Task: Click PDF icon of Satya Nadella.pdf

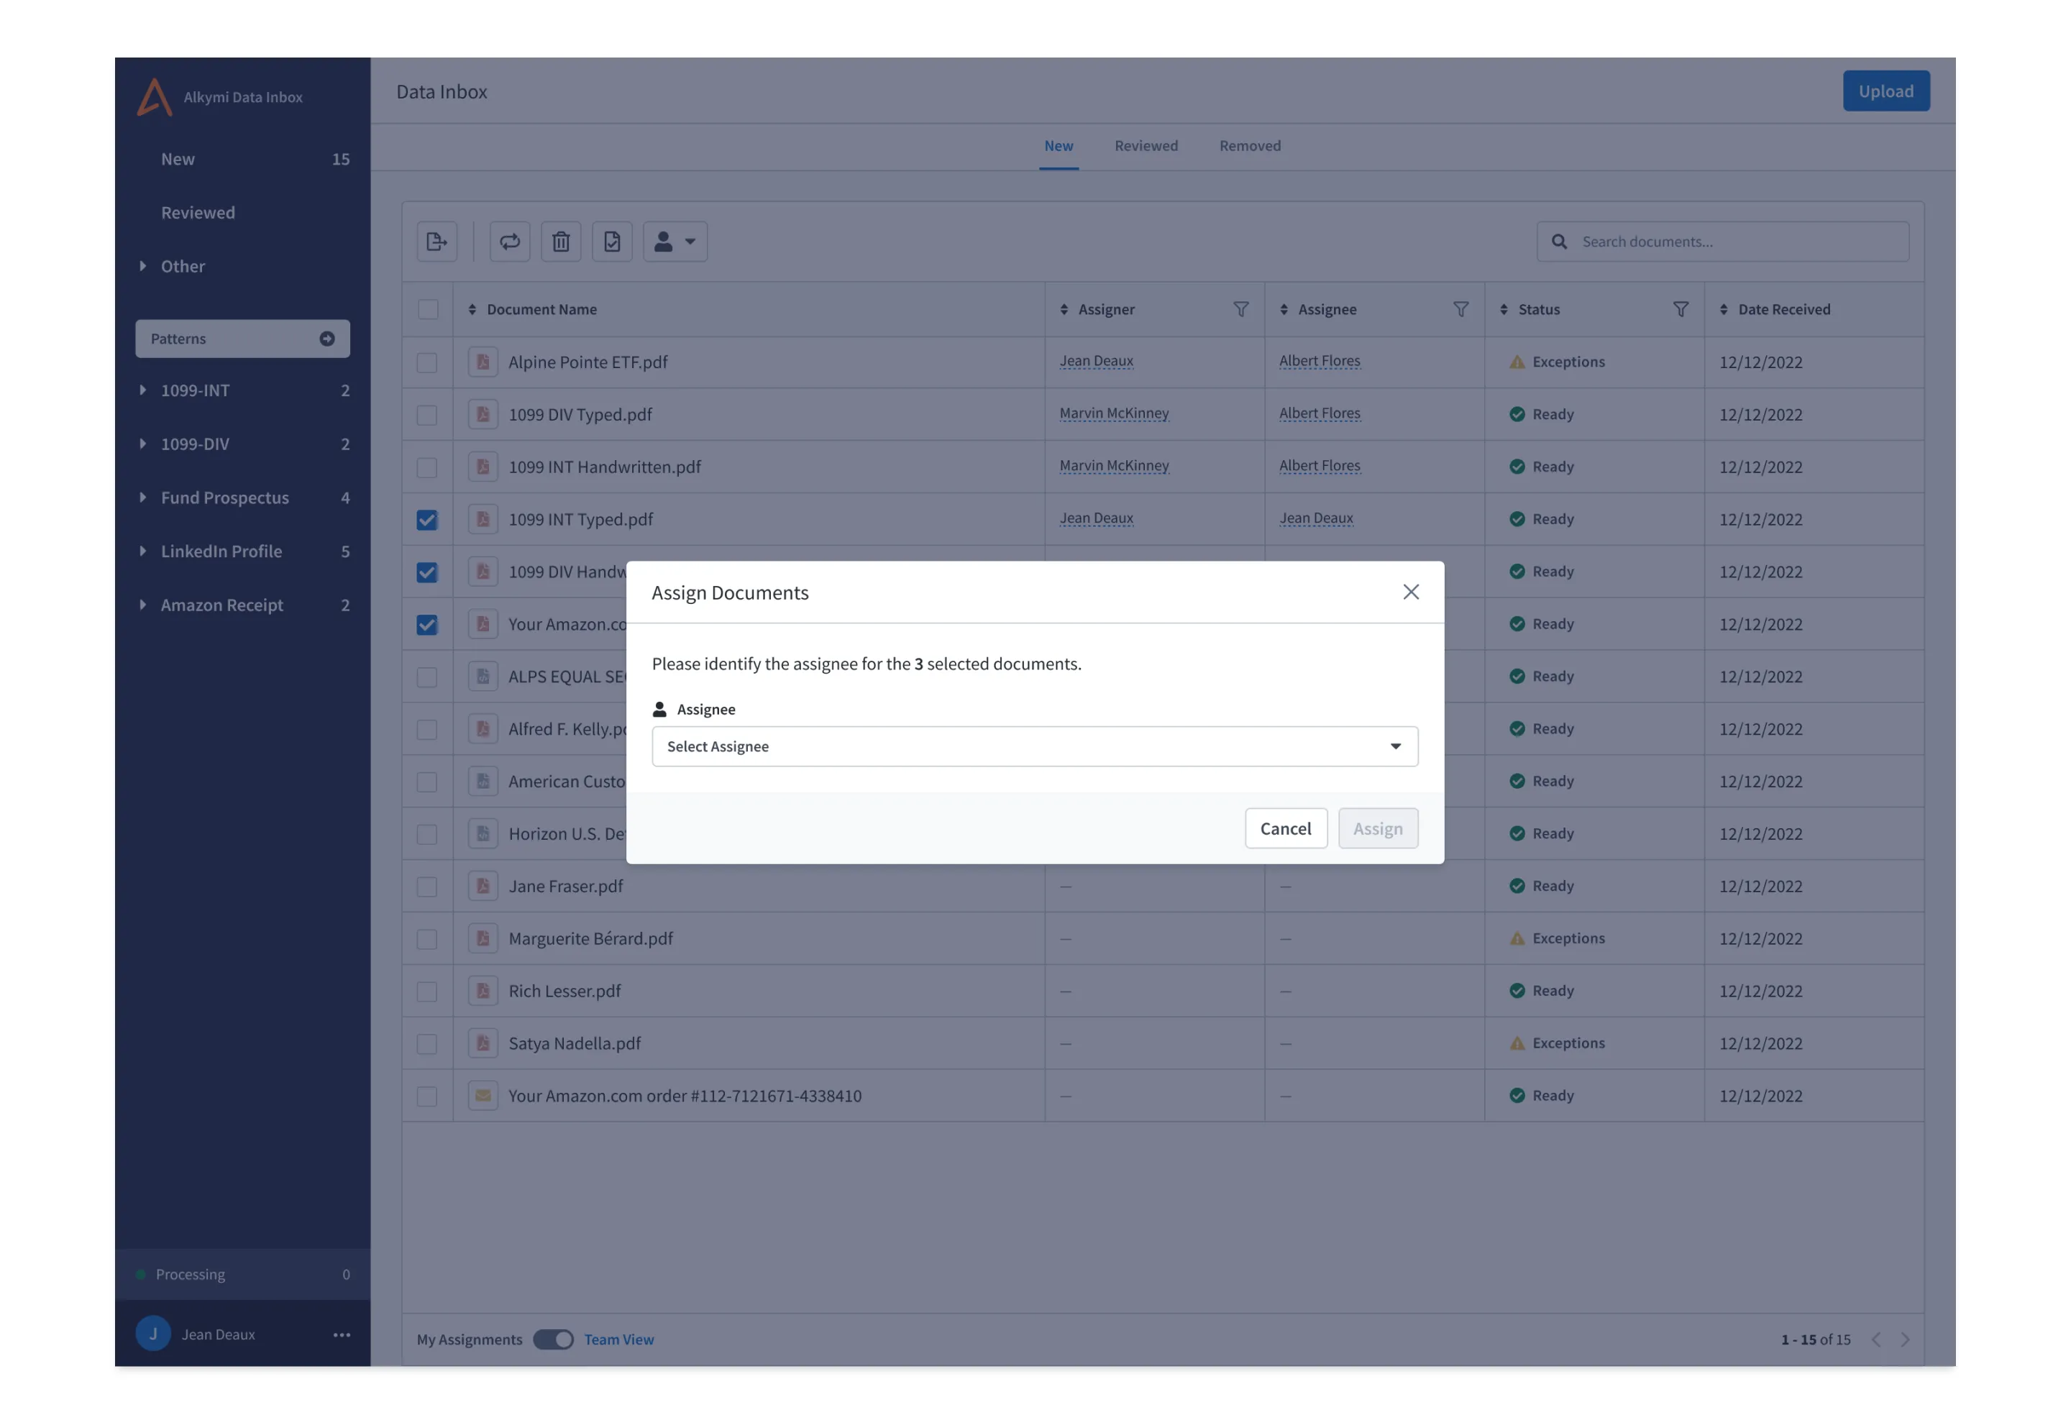Action: coord(483,1043)
